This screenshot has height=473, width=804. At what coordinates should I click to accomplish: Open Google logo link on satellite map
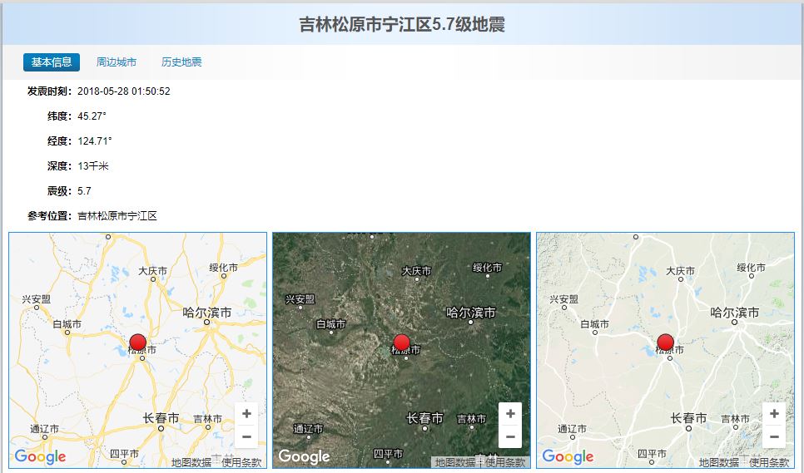click(304, 456)
